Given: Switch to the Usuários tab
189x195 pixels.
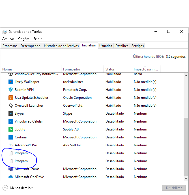Looking at the screenshot, I should pyautogui.click(x=106, y=46).
